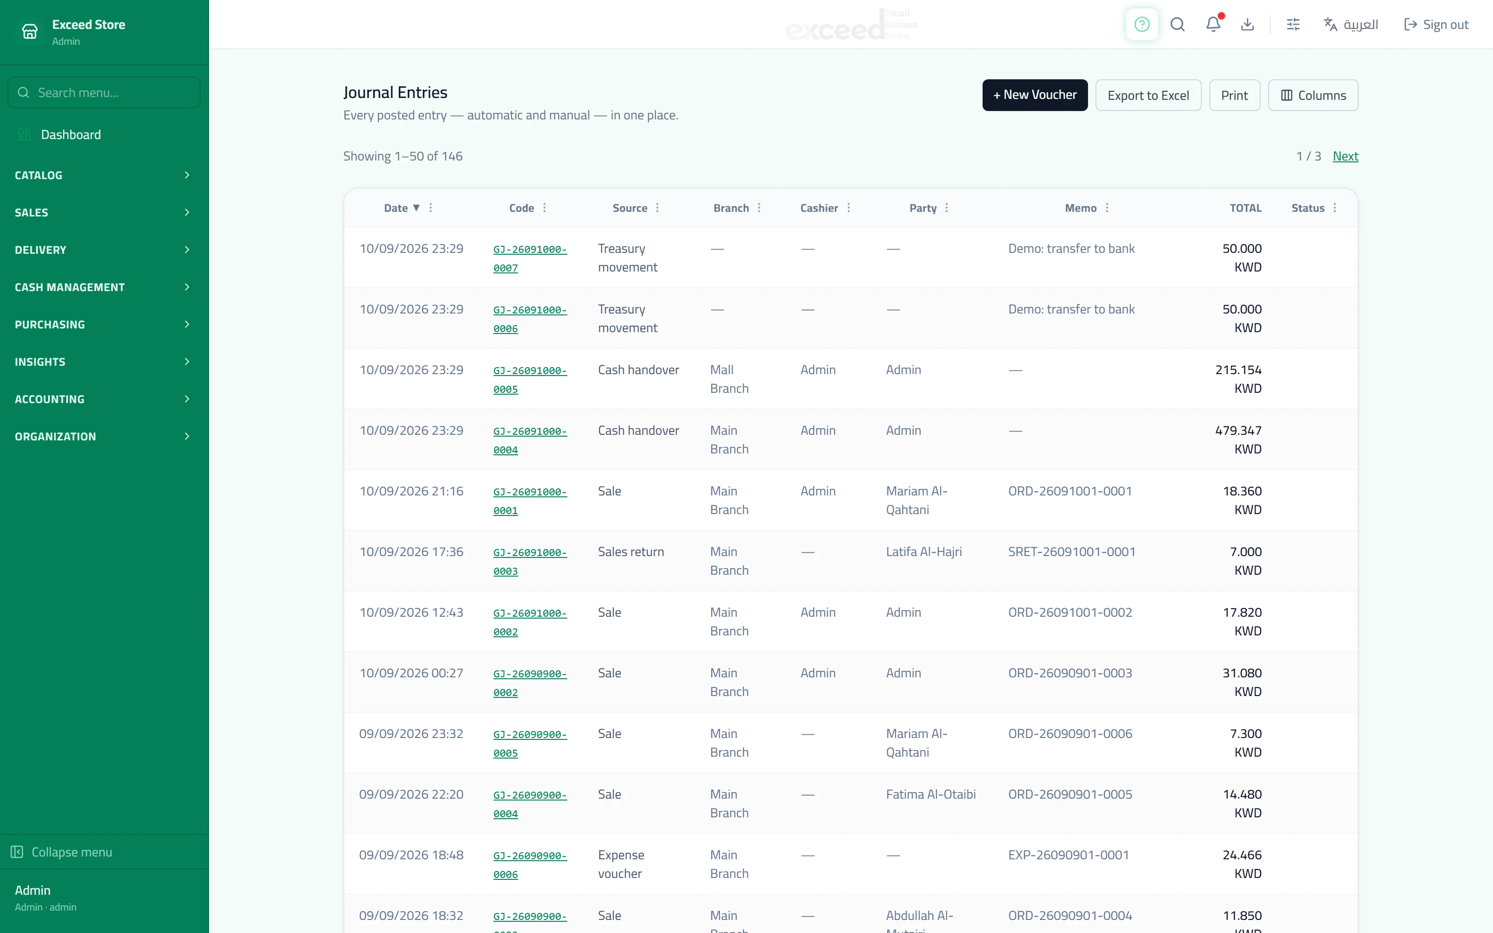Image resolution: width=1493 pixels, height=933 pixels.
Task: Open Date column options menu
Action: (431, 208)
